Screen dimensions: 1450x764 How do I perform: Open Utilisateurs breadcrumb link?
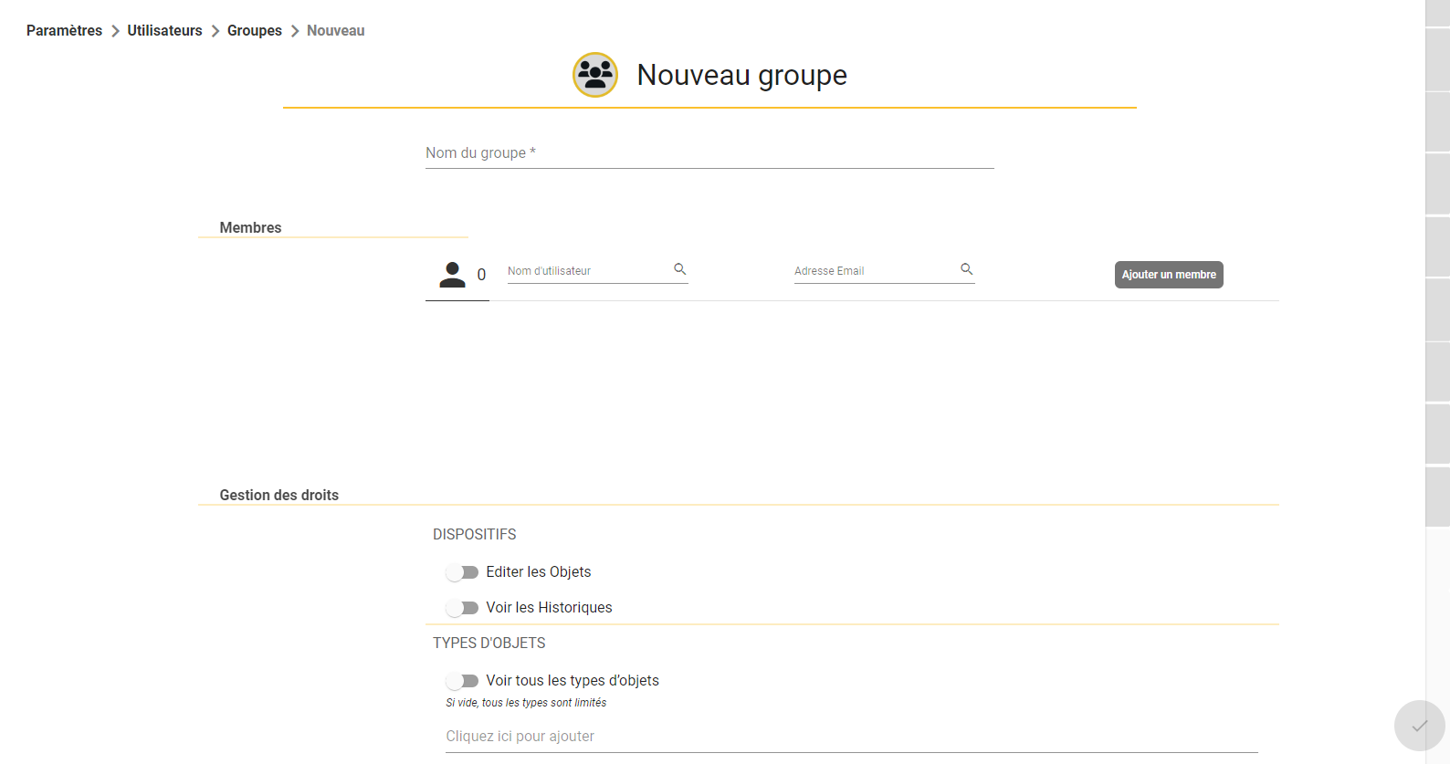[x=164, y=31]
